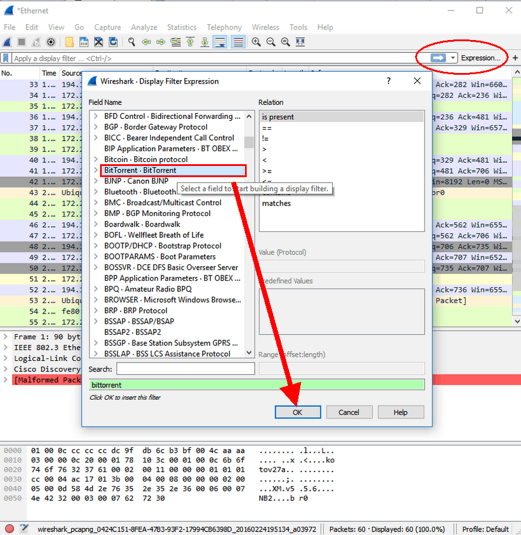The height and width of the screenshot is (535, 521).
Task: Click the resize columns toolbar icon
Action: pyautogui.click(x=300, y=42)
